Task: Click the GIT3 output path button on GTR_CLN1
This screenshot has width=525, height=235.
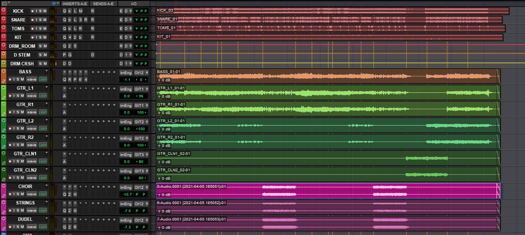Action: pyautogui.click(x=139, y=155)
